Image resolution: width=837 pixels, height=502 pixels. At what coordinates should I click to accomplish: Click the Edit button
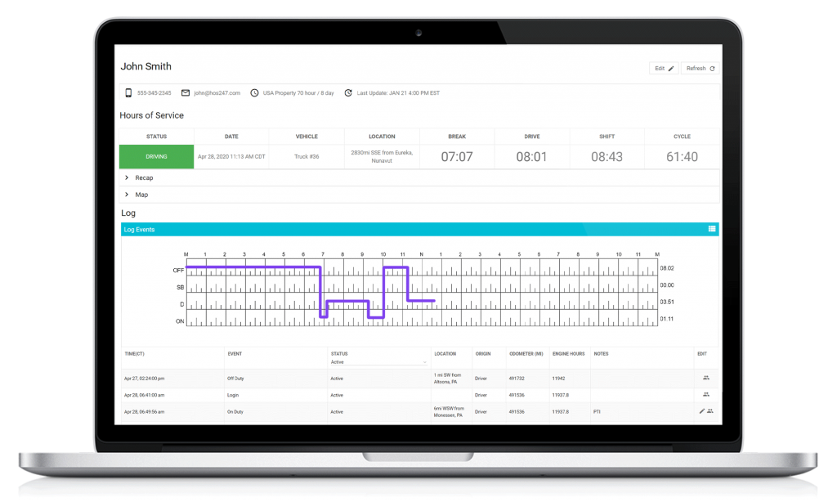(x=664, y=68)
